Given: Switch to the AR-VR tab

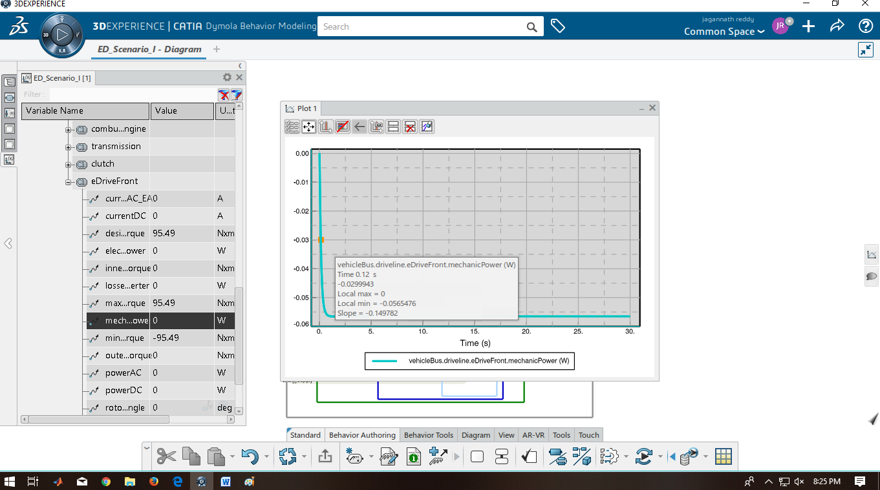Looking at the screenshot, I should pos(533,435).
